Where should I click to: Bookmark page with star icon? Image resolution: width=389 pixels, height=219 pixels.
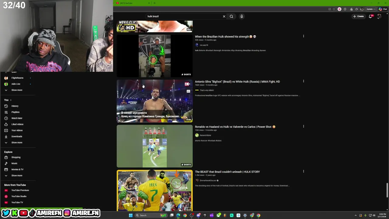(x=334, y=9)
